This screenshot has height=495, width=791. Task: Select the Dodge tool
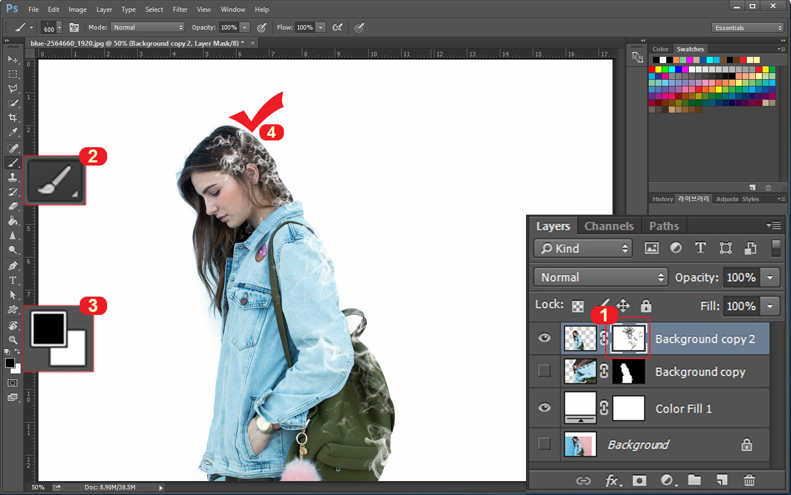tap(13, 250)
